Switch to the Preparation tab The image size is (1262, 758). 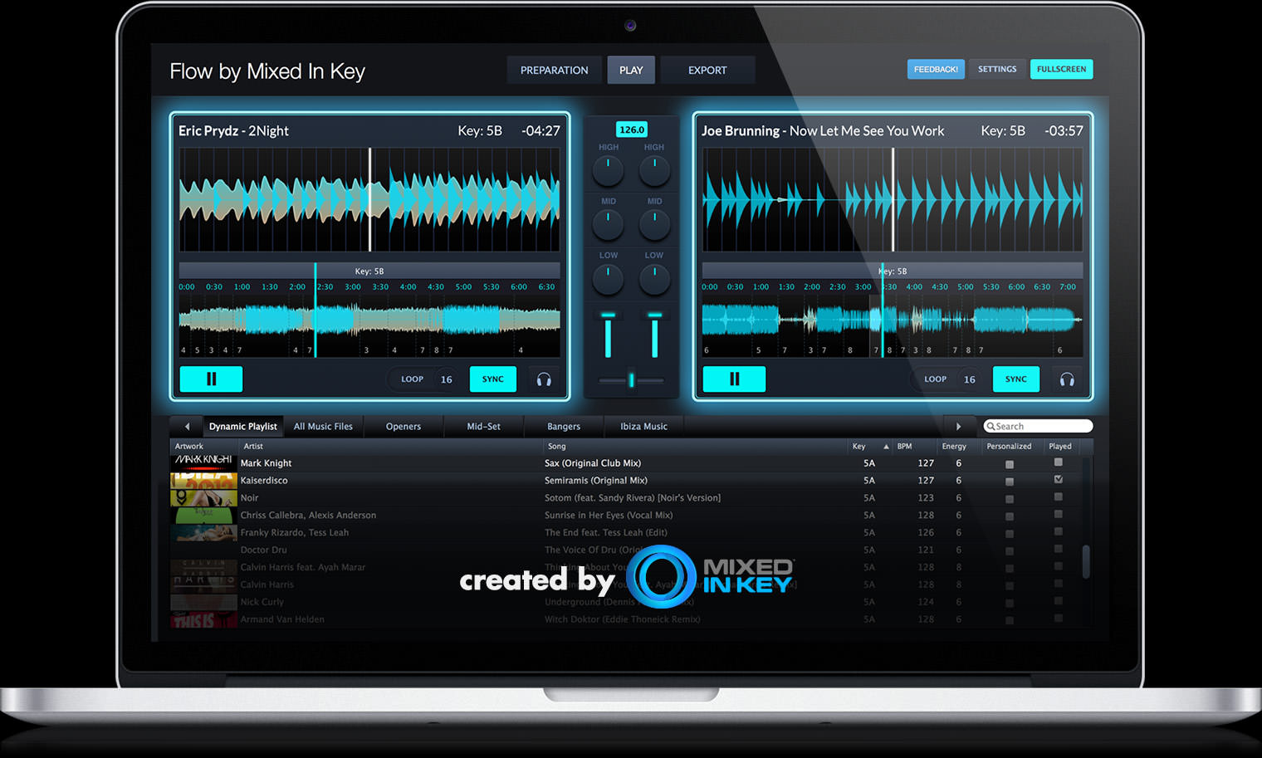pos(554,71)
